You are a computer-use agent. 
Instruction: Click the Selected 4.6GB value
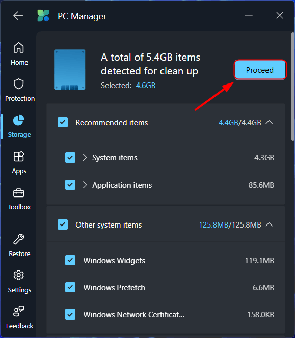(x=146, y=86)
